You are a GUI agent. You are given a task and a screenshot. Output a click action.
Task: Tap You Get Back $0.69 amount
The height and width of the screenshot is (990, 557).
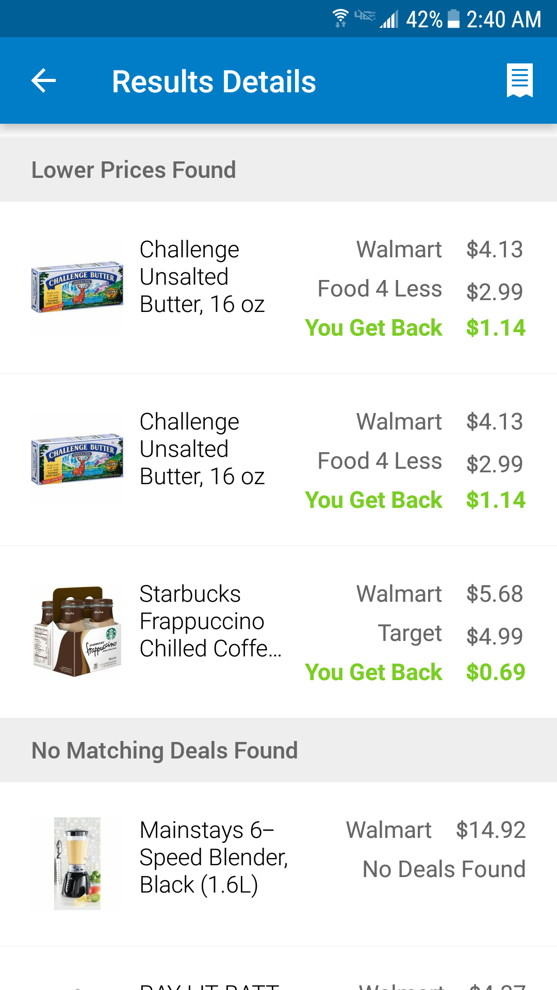(495, 672)
